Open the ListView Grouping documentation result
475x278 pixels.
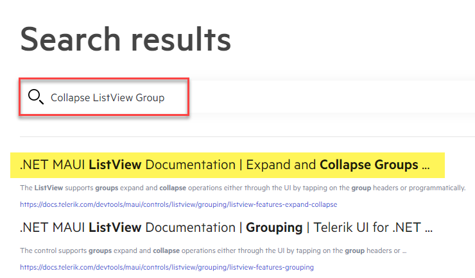tap(226, 227)
